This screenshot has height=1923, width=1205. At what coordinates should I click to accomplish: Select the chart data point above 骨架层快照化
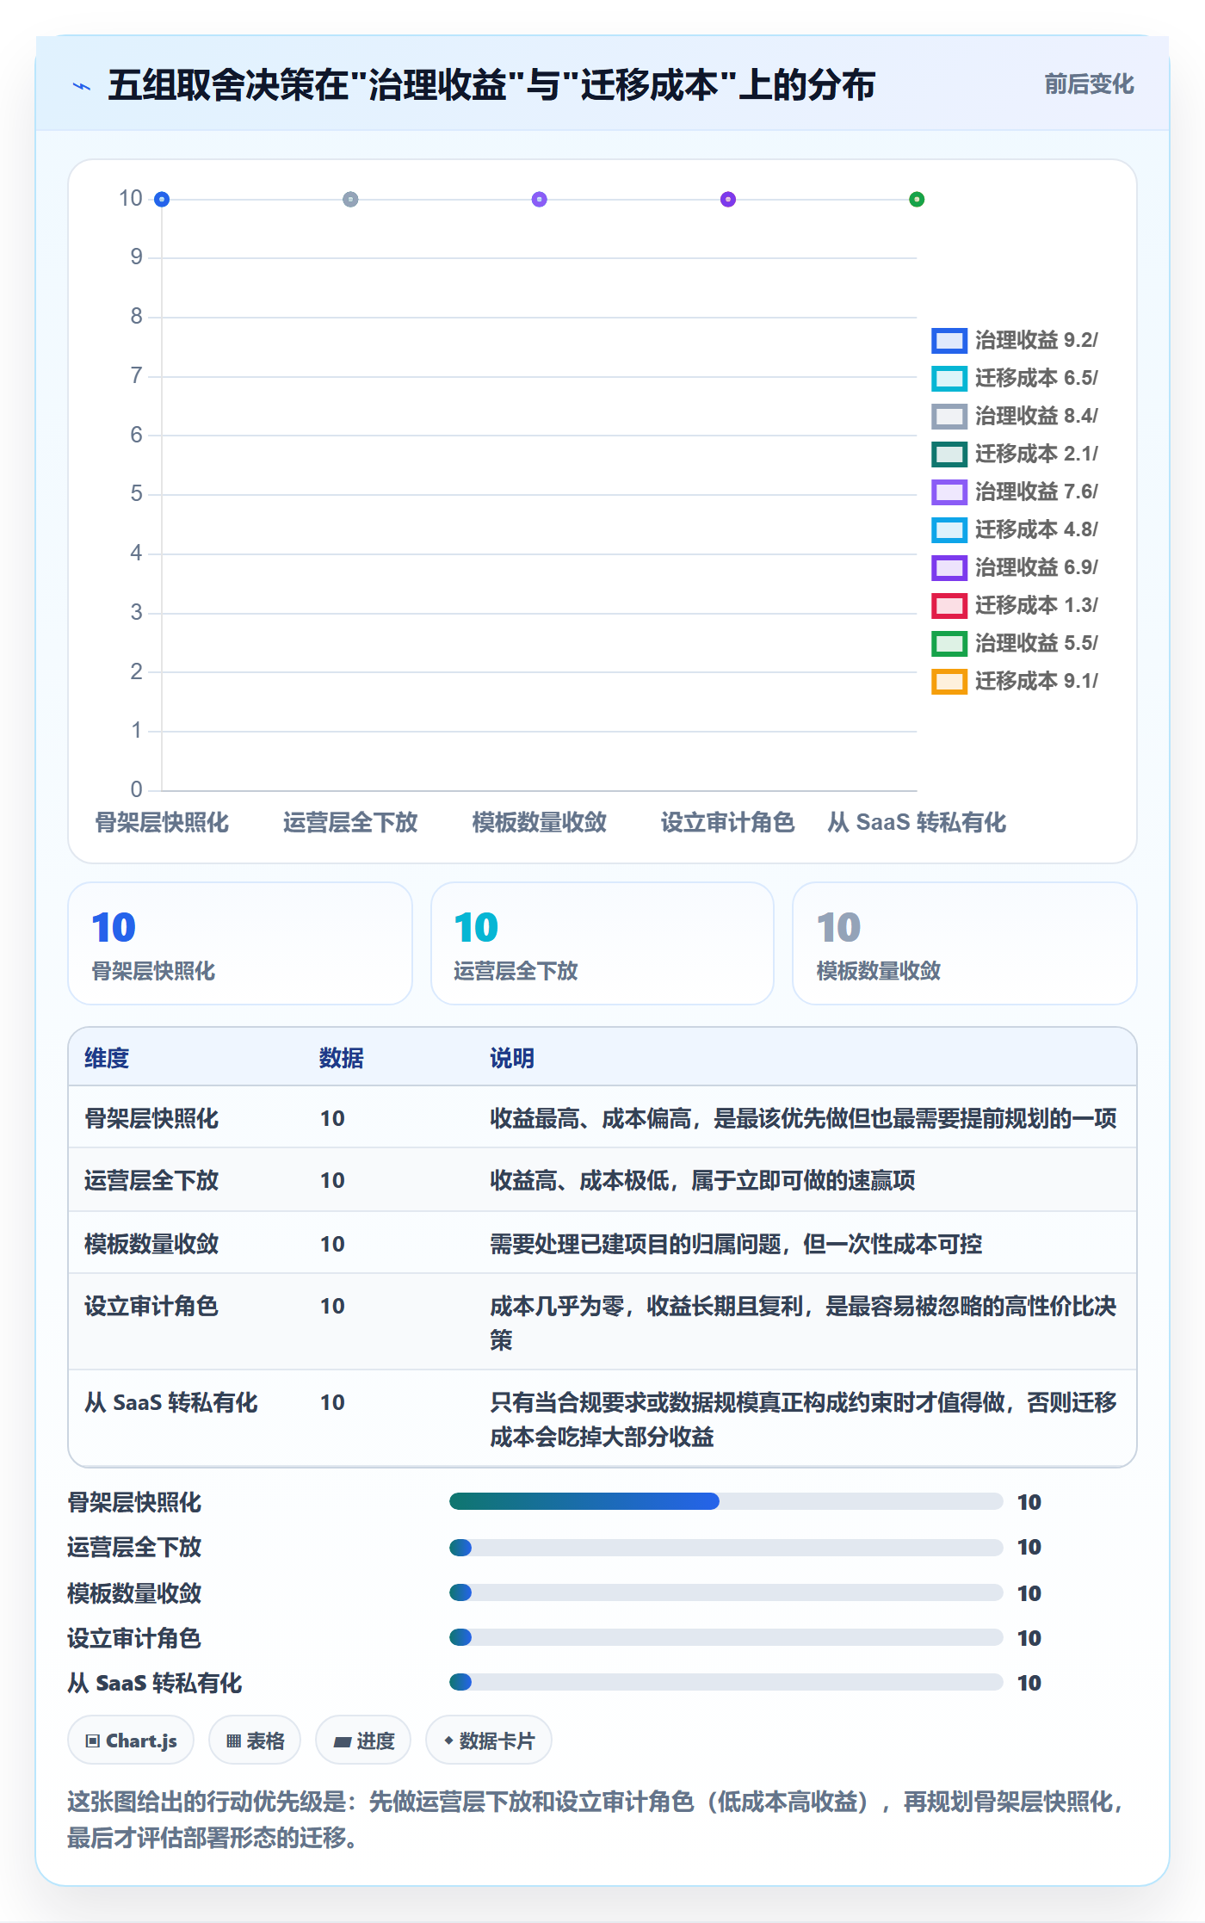coord(162,200)
